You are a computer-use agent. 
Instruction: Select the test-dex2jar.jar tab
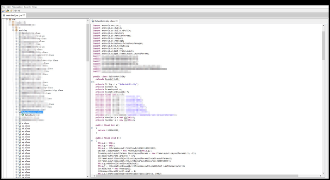coord(14,16)
